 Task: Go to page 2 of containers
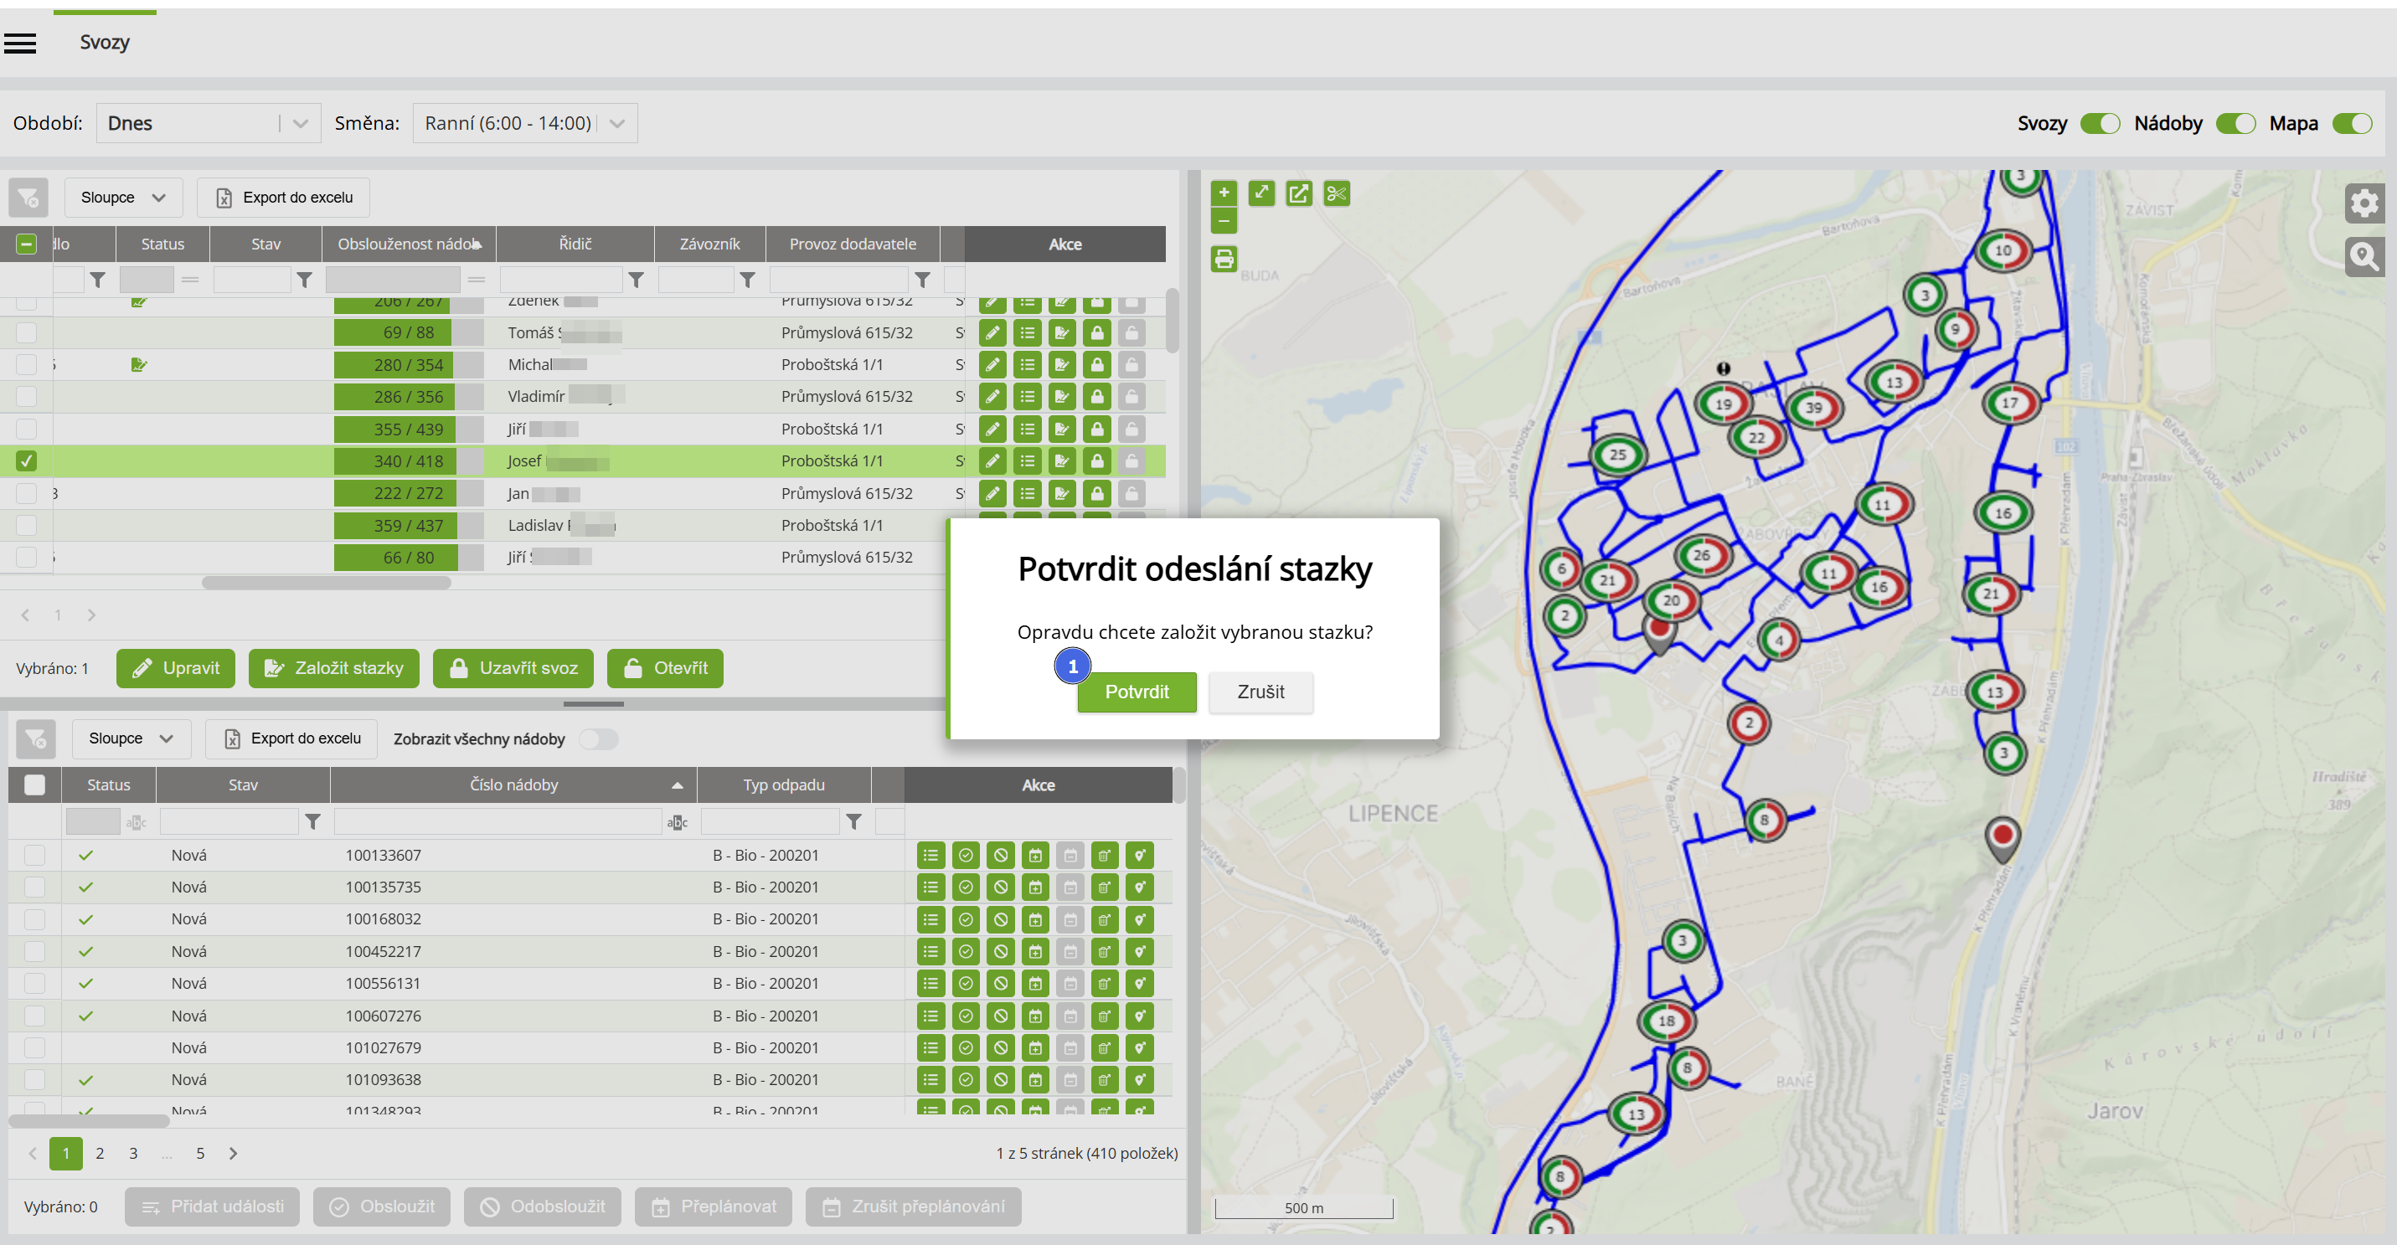[100, 1153]
